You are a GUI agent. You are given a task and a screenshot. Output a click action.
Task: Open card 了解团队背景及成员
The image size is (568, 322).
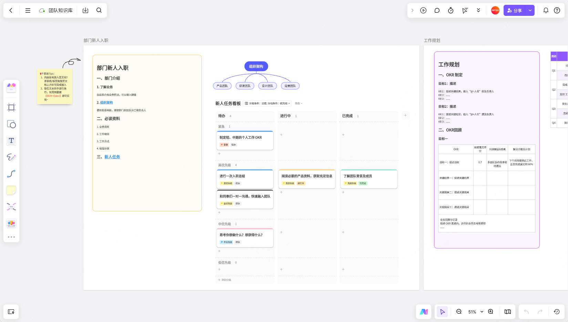pos(369,179)
